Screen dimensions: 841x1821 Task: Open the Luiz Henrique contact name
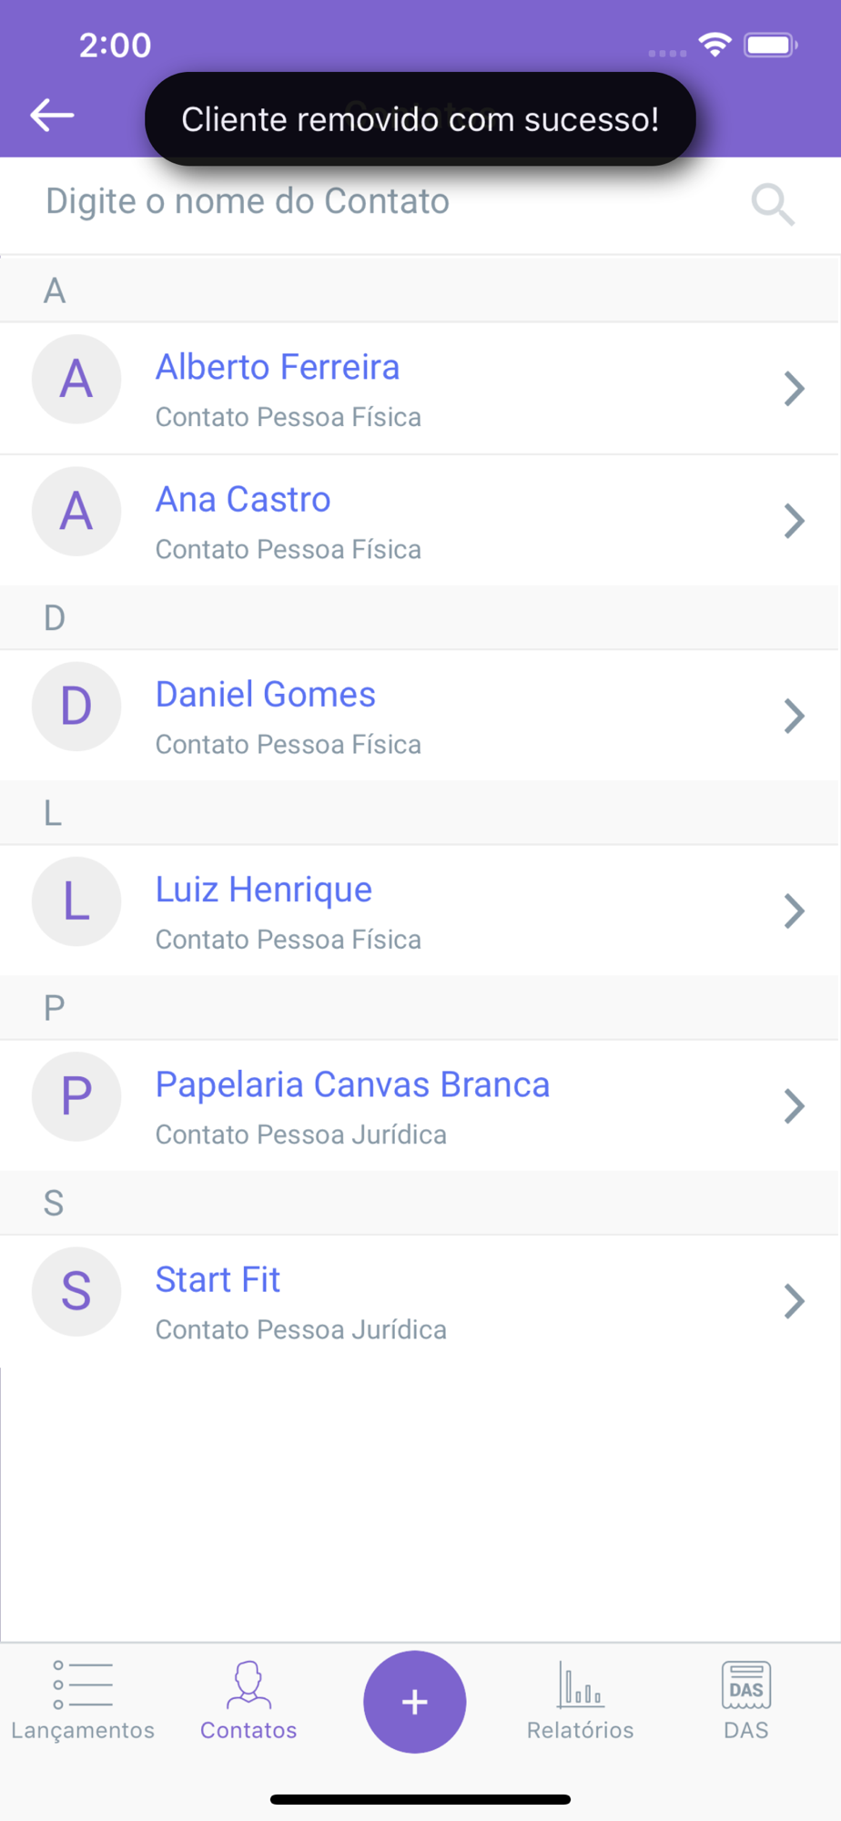tap(264, 890)
